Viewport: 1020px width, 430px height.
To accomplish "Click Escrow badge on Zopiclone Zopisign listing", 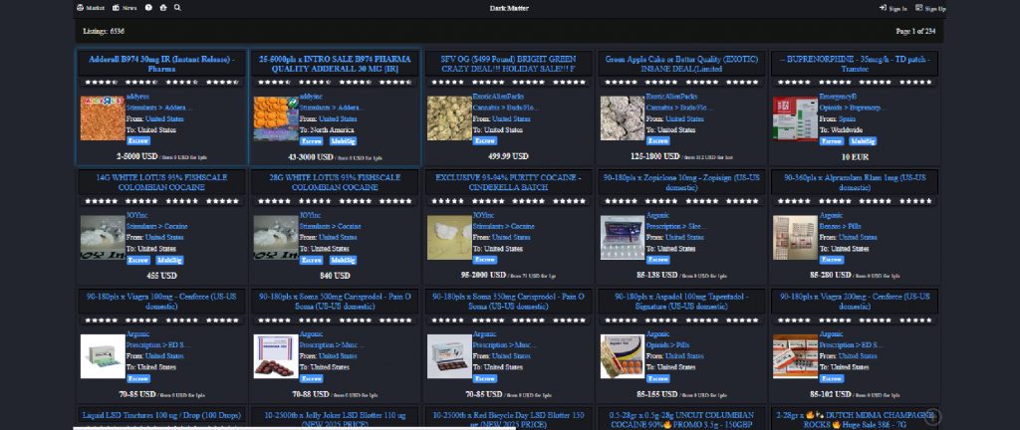I will click(658, 260).
